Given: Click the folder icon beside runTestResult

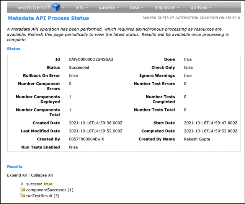Looking at the screenshot, I should (x=22, y=196).
